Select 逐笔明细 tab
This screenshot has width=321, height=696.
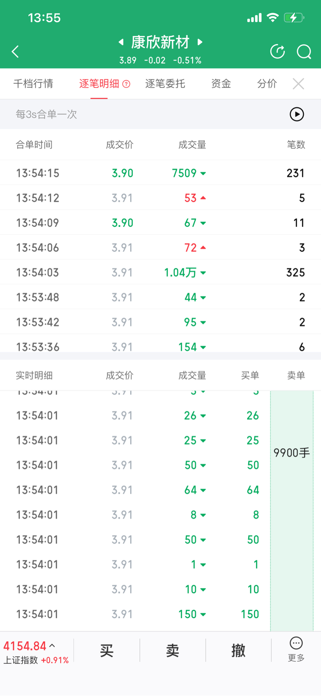(99, 84)
